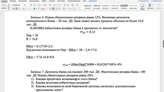The height and width of the screenshot is (92, 164).
Task: Open the Styles Pane (Панель стилей)
Action: click(x=142, y=7)
